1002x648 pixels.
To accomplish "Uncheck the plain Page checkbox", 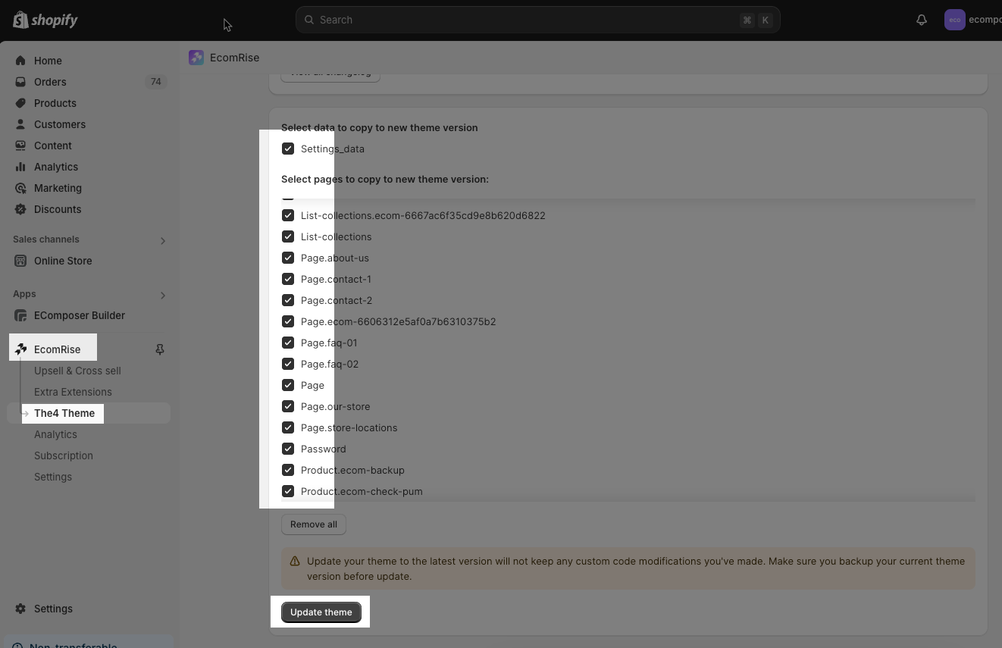I will point(288,385).
